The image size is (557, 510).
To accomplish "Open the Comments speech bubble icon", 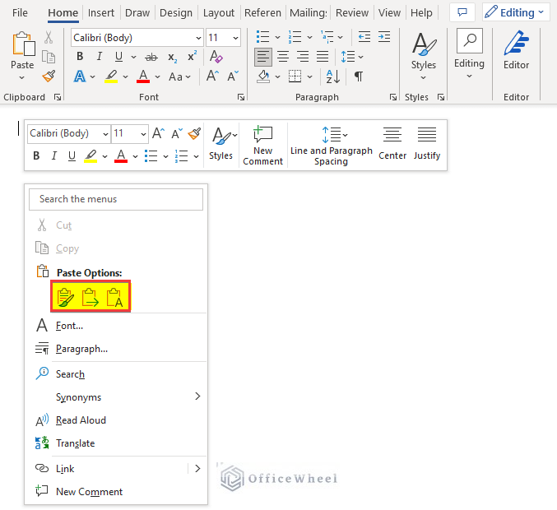I will point(462,12).
